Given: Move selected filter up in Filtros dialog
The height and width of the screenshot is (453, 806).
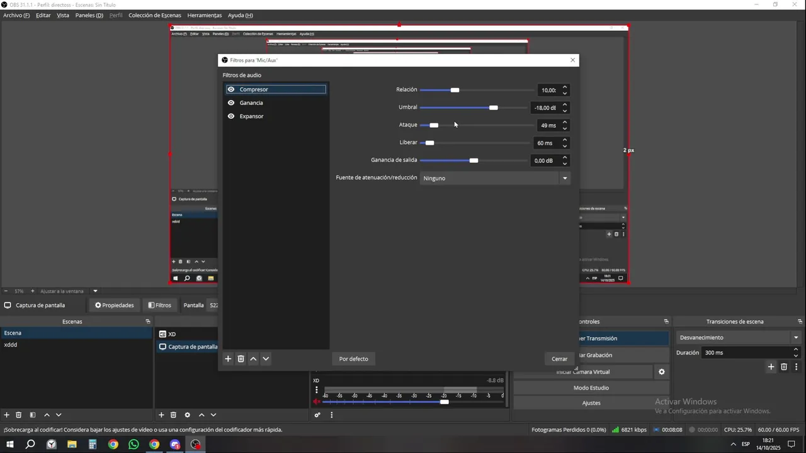Looking at the screenshot, I should [253, 359].
